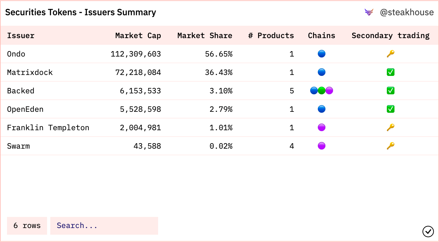Select the Franklin Templeton issuer cell
439x242 pixels.
click(48, 128)
